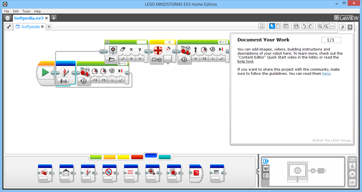Save the project with the floppy icon
Viewport: 362px width, 192px height.
pos(296,26)
